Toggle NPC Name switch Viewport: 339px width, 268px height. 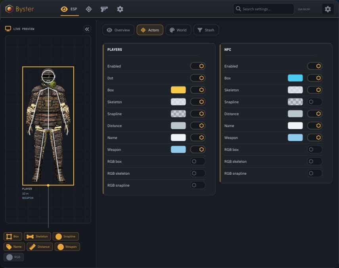[x=314, y=125]
